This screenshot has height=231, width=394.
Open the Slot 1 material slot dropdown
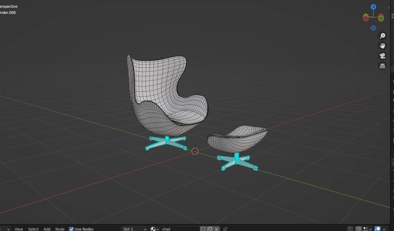point(134,229)
